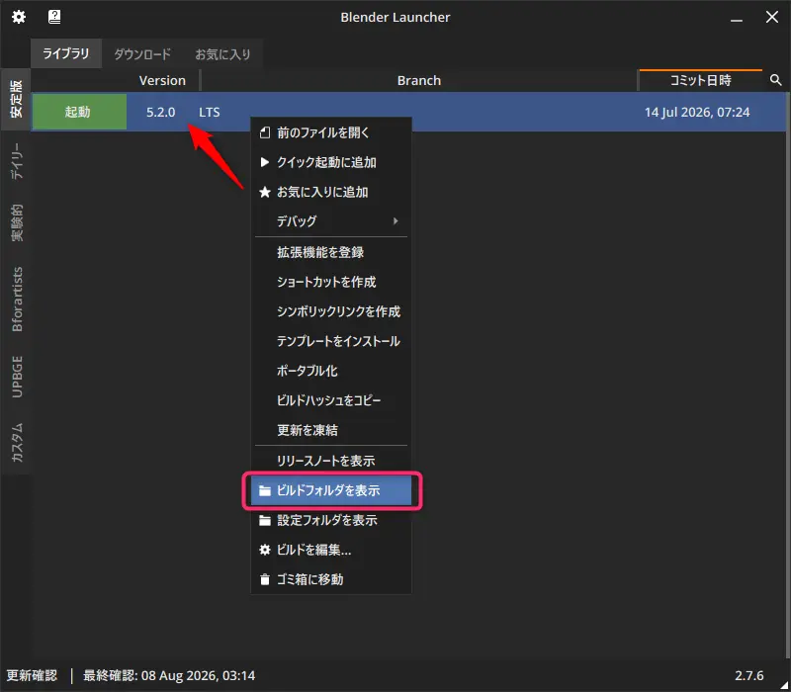Switch to the ダウンロード tab
The image size is (791, 692).
coord(142,53)
